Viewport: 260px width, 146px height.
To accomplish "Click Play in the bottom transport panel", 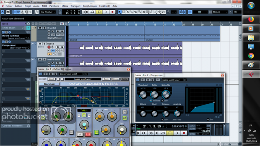I will point(177,133).
